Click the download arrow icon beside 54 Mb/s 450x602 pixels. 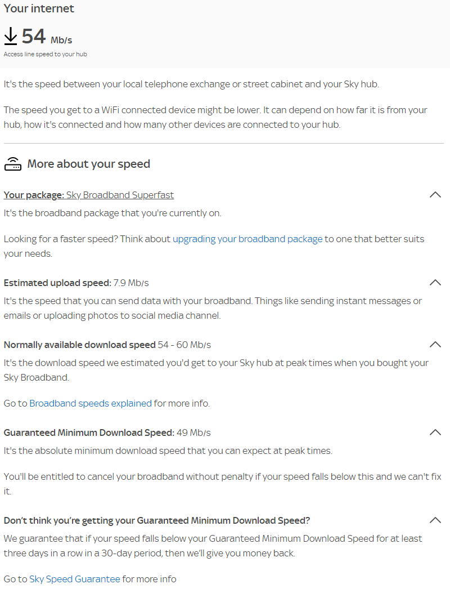click(x=10, y=35)
